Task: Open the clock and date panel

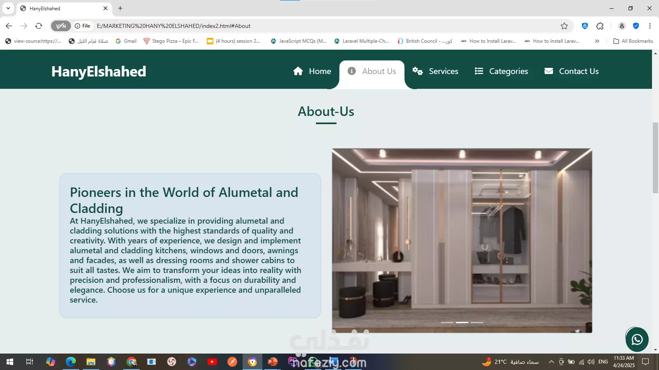Action: (x=624, y=362)
